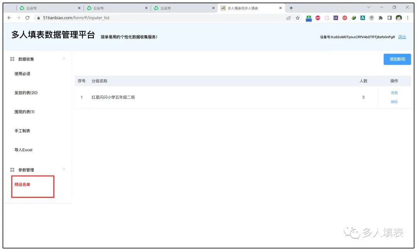Open the purple IA extension icon
Screen dimensions: 417x251
click(336, 18)
